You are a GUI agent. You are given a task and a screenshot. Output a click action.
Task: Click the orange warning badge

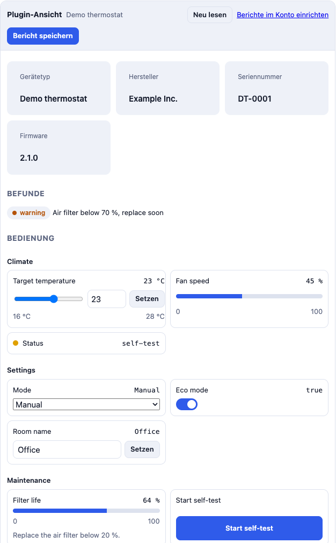coord(28,212)
